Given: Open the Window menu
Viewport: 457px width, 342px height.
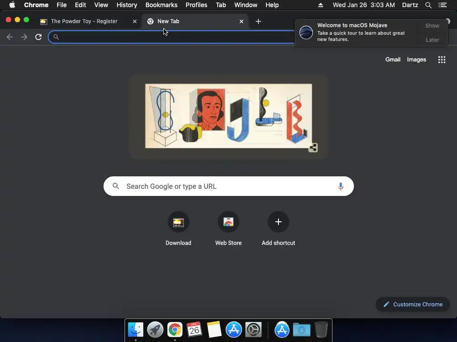Looking at the screenshot, I should coord(246,5).
